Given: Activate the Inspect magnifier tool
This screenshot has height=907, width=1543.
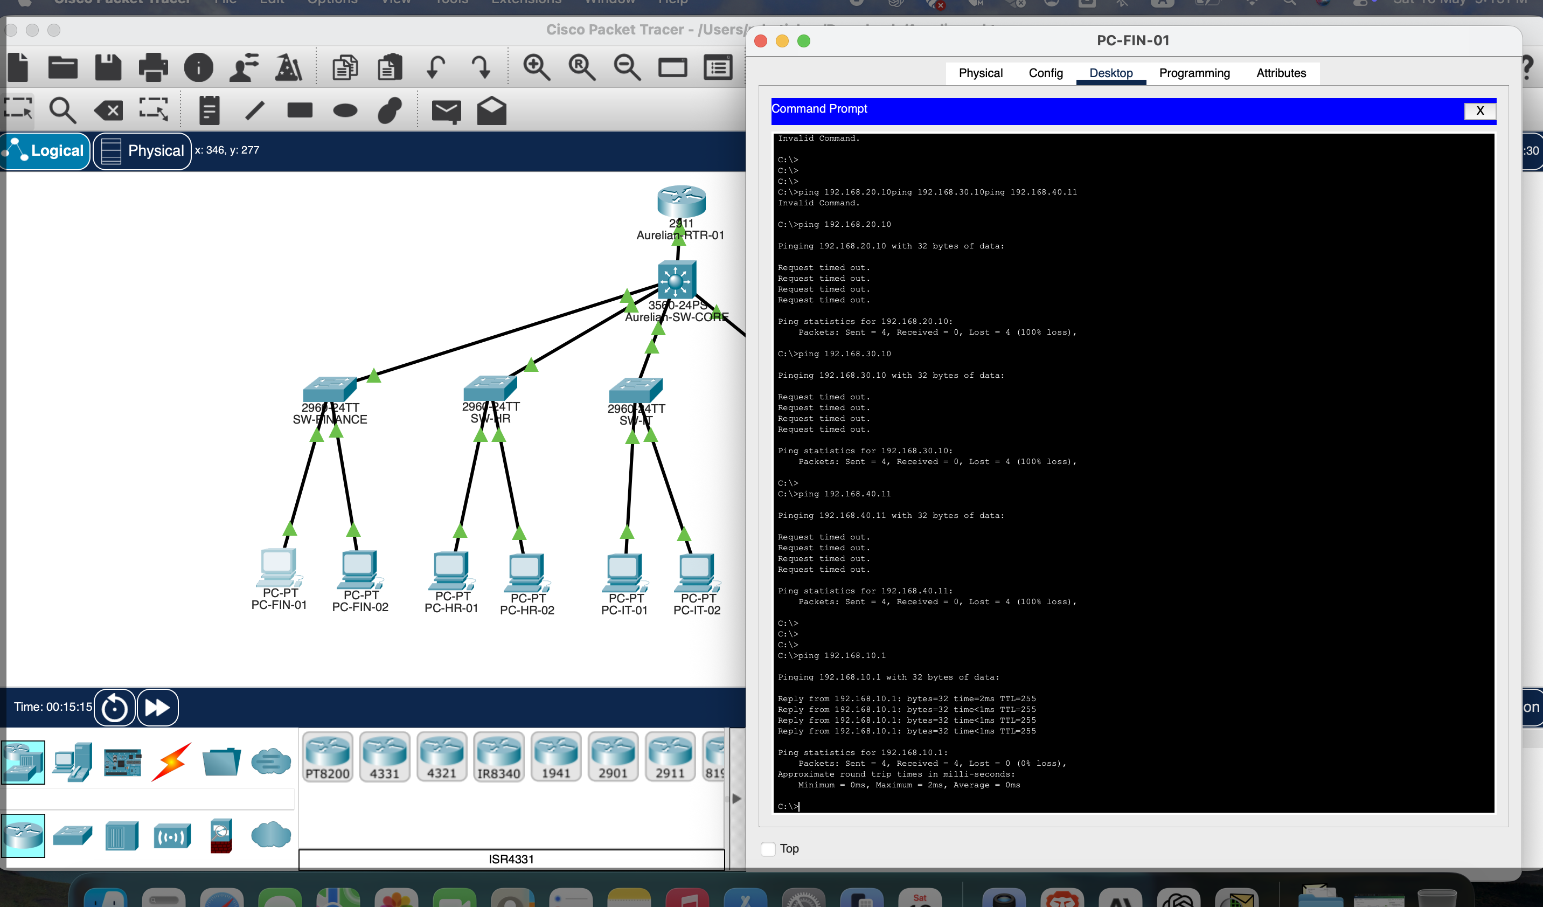Looking at the screenshot, I should (62, 110).
